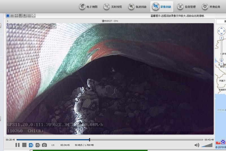The width and height of the screenshot is (226, 151).
Task: Open 其他应用 other applications
Action: (x=211, y=7)
